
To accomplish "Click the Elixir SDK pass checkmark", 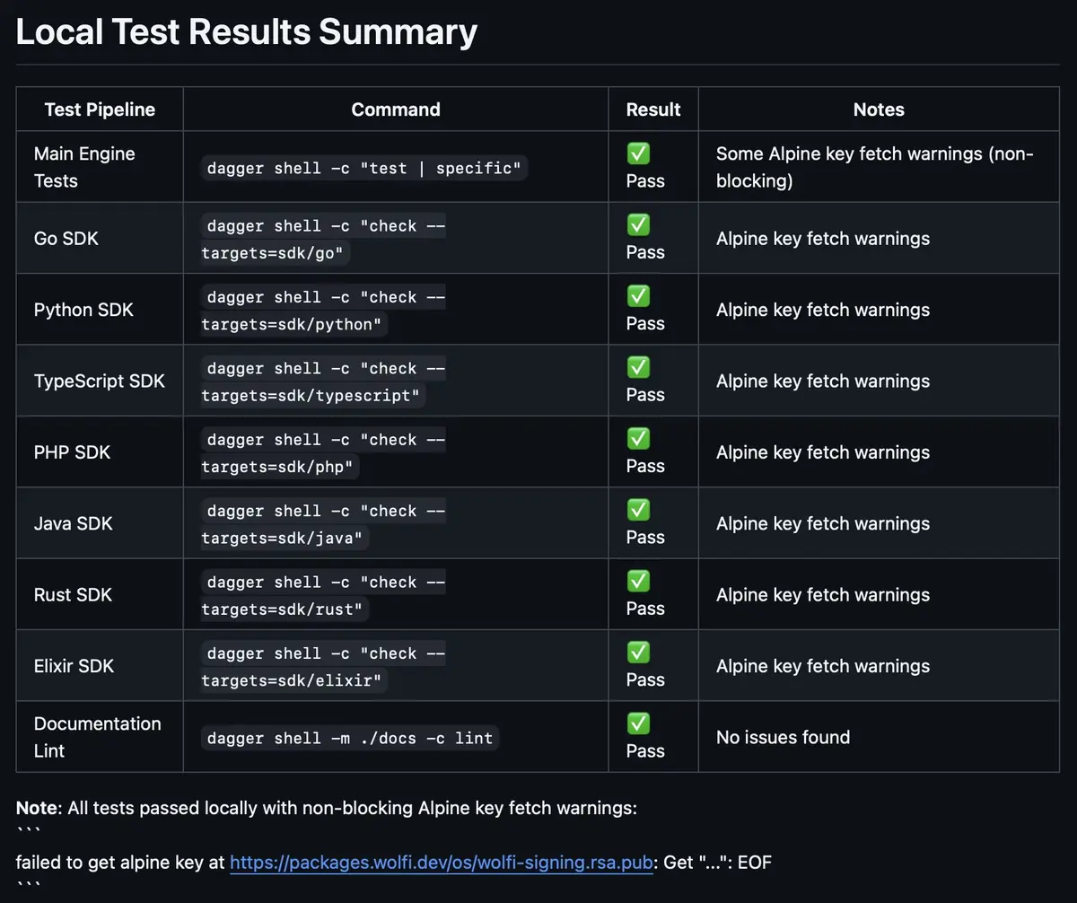I will (x=638, y=653).
